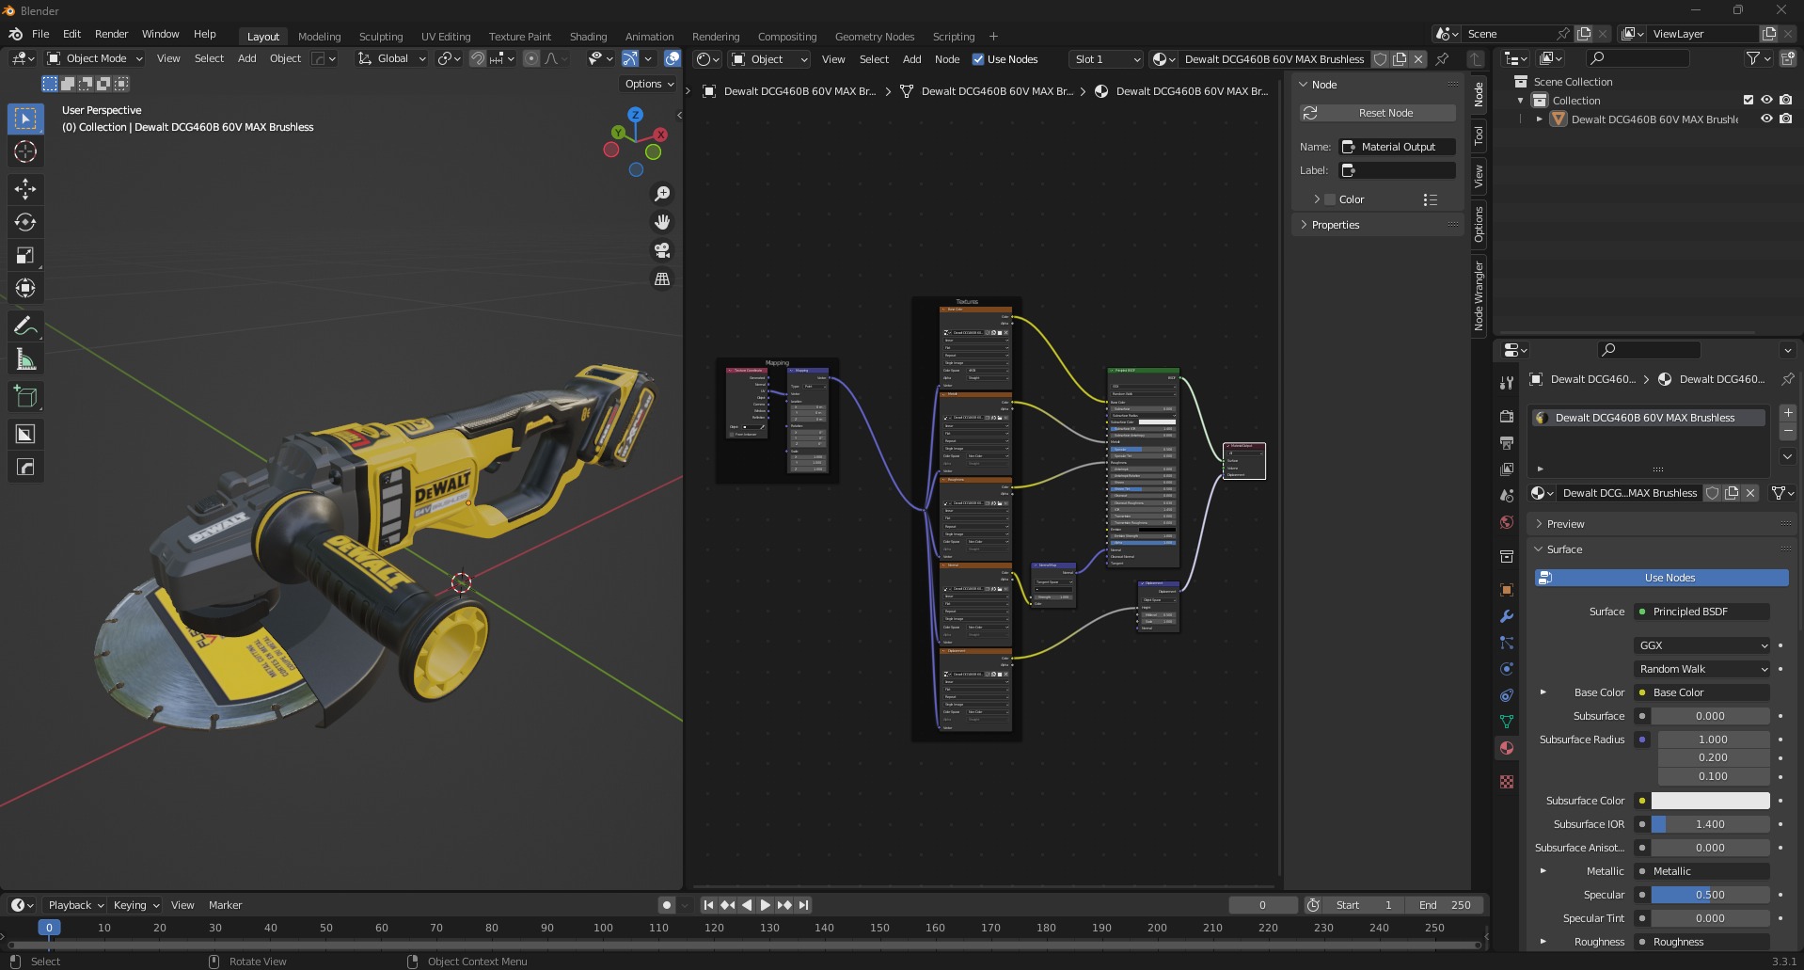
Task: Select the Cursor tool in the viewport toolbar
Action: coord(25,151)
